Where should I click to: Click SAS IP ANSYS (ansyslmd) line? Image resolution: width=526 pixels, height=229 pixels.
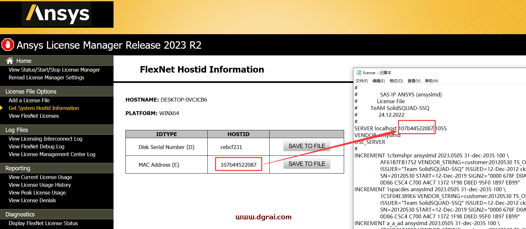(411, 95)
